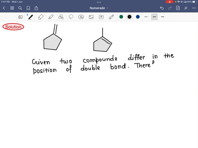This screenshot has width=198, height=148.
Task: Go back with the left chevron
Action: 4,8
